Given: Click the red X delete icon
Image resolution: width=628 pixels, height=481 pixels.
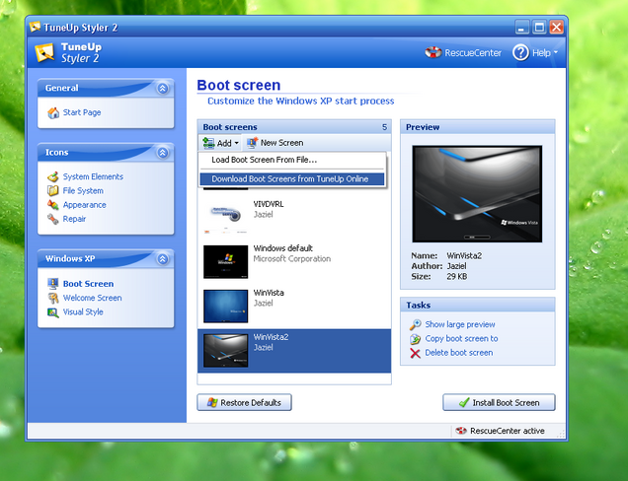Looking at the screenshot, I should 416,353.
